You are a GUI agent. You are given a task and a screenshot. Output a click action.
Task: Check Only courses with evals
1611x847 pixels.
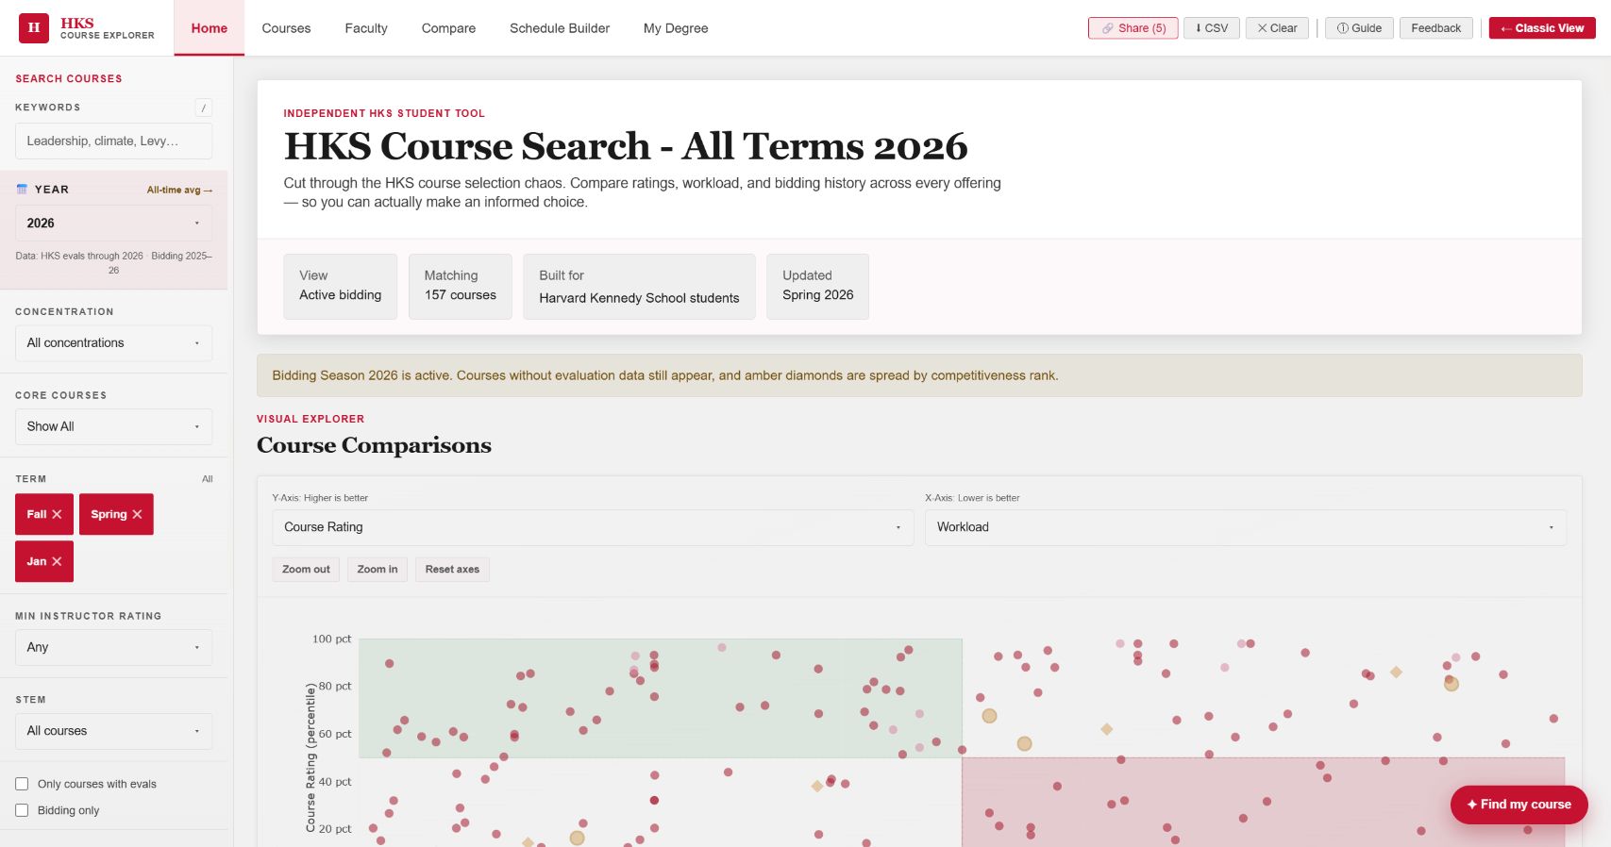(22, 784)
